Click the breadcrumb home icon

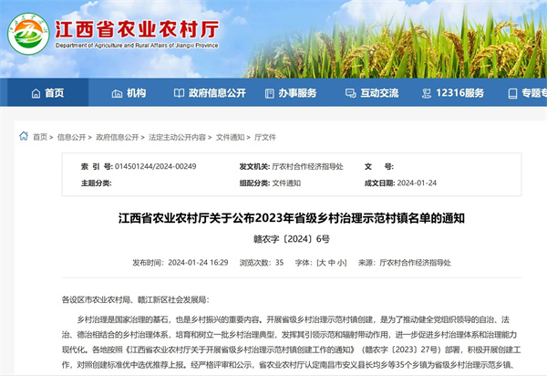click(23, 137)
